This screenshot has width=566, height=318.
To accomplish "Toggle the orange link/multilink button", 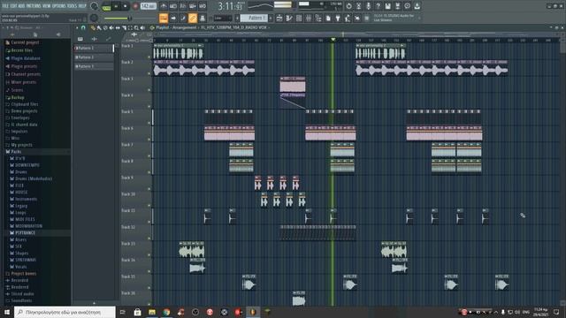I will point(193,18).
